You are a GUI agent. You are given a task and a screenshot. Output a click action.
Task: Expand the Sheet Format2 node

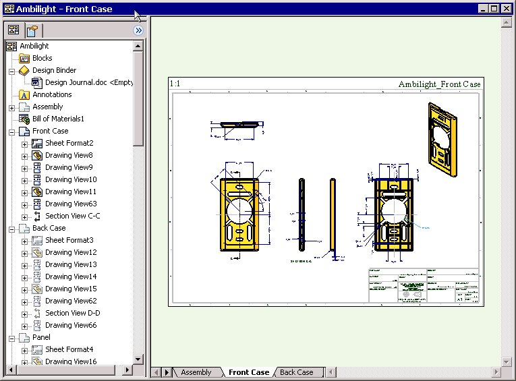point(25,144)
